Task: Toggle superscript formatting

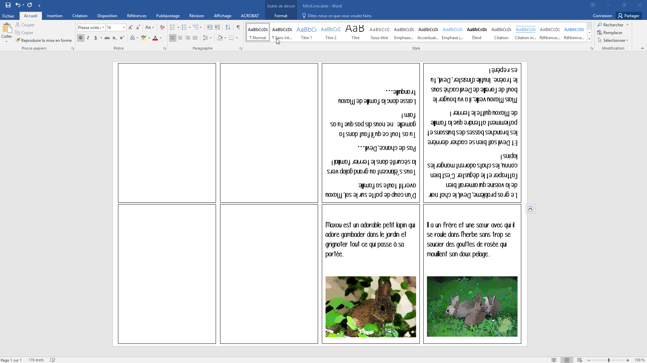Action: pos(122,38)
